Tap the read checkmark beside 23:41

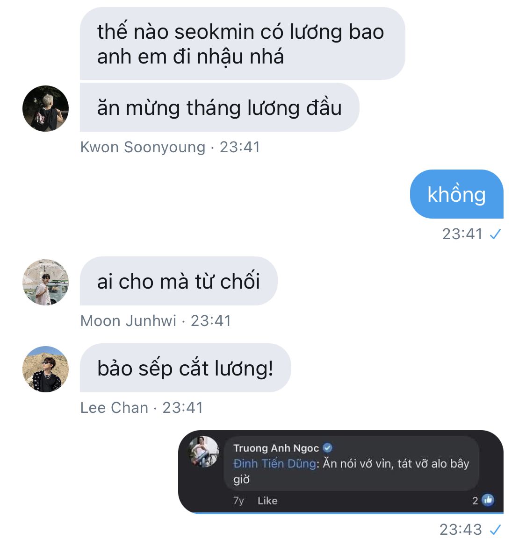pyautogui.click(x=495, y=234)
